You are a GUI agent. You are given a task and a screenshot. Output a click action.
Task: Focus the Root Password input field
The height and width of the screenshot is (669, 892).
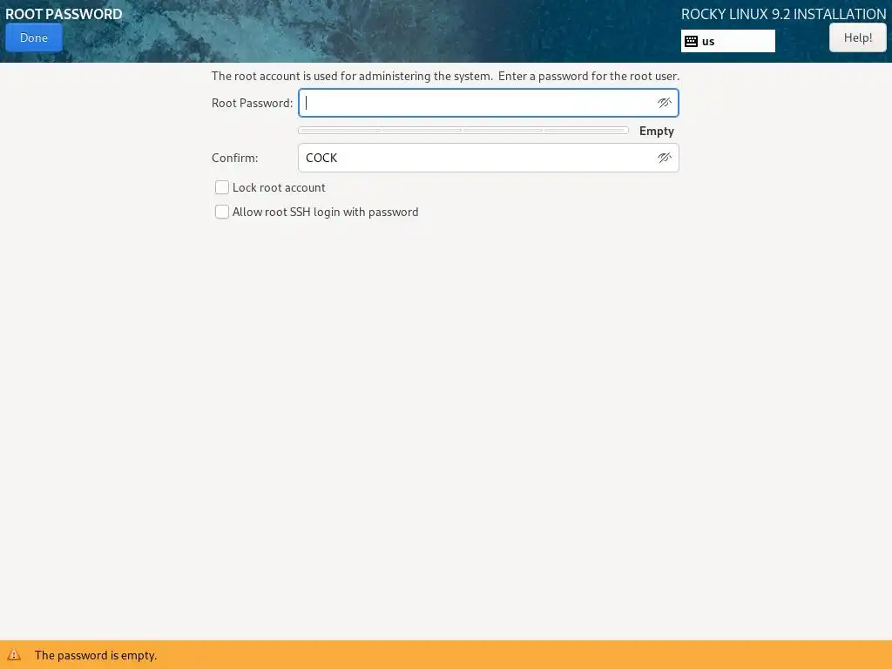pos(488,103)
